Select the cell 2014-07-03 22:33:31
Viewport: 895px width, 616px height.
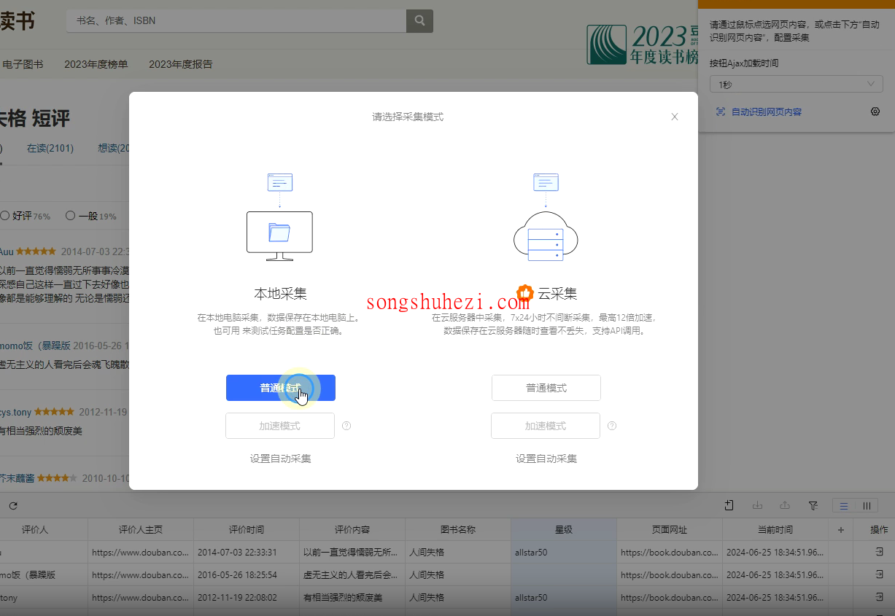pos(247,553)
